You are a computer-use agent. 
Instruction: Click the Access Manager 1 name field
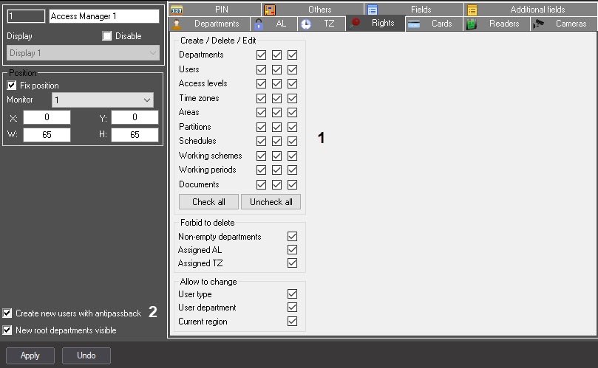104,16
